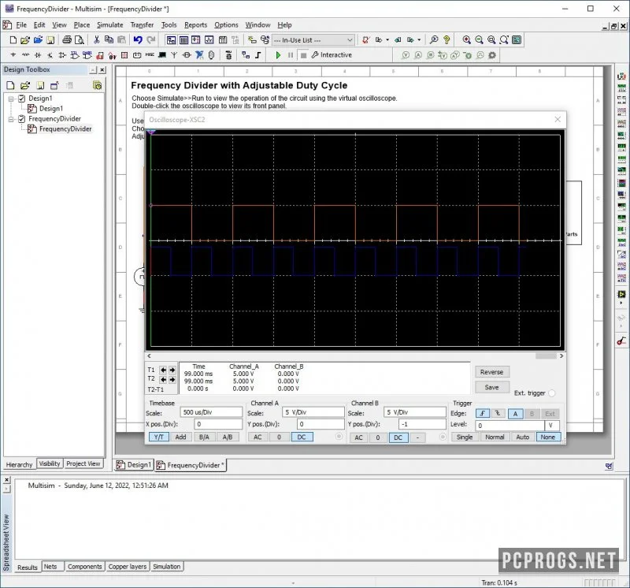Image resolution: width=630 pixels, height=588 pixels.
Task: Click the Place Diode component icon
Action: 38,54
